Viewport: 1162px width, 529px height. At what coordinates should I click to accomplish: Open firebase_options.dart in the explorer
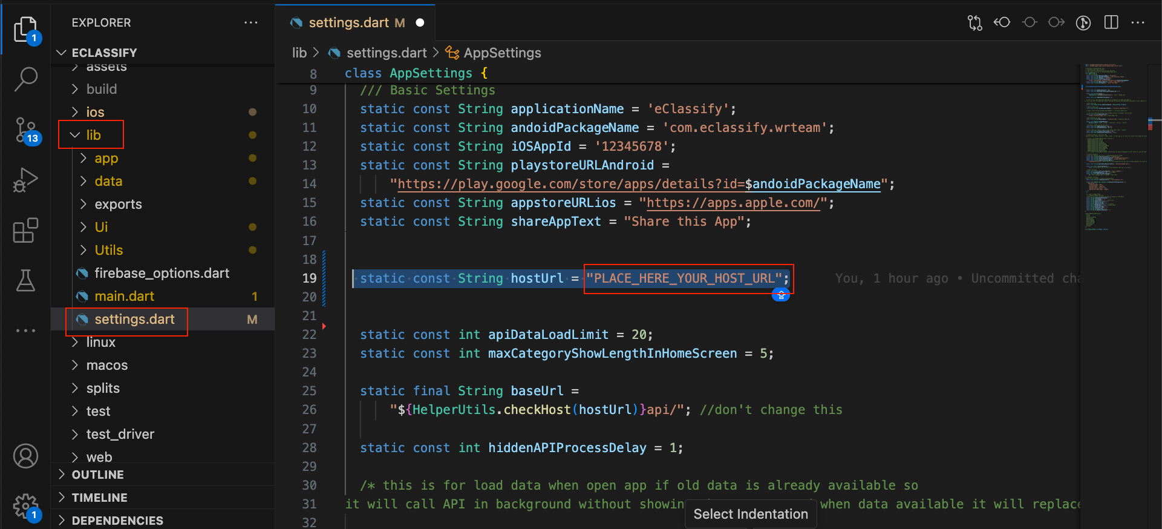click(x=162, y=273)
